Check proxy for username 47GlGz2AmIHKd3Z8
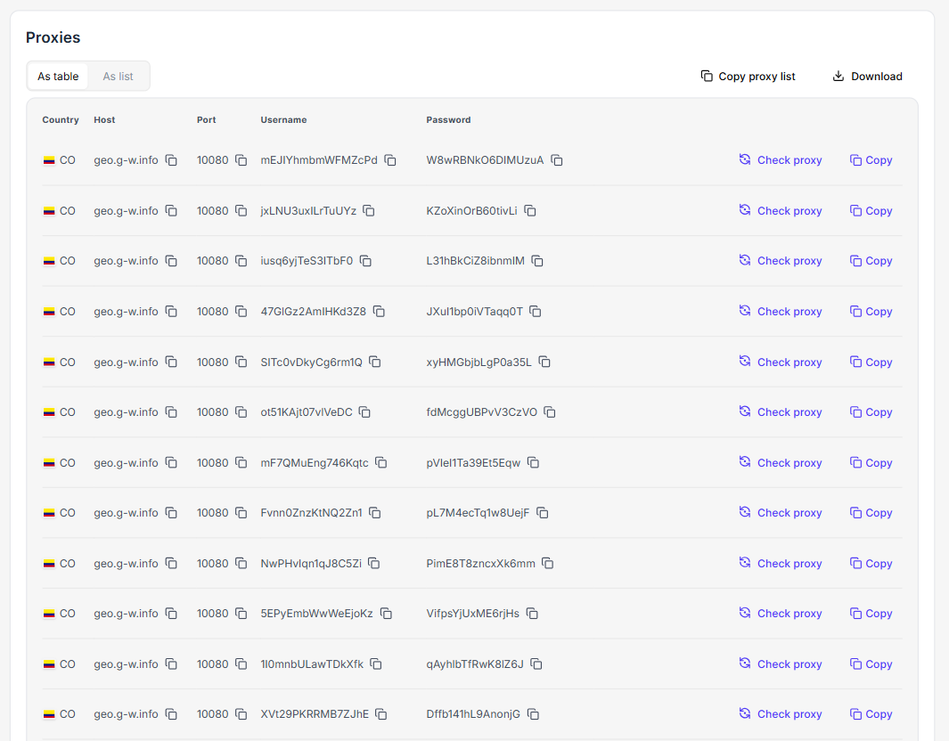Screen dimensions: 949x741 pos(781,312)
